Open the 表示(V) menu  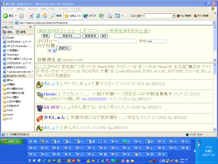tap(33, 9)
